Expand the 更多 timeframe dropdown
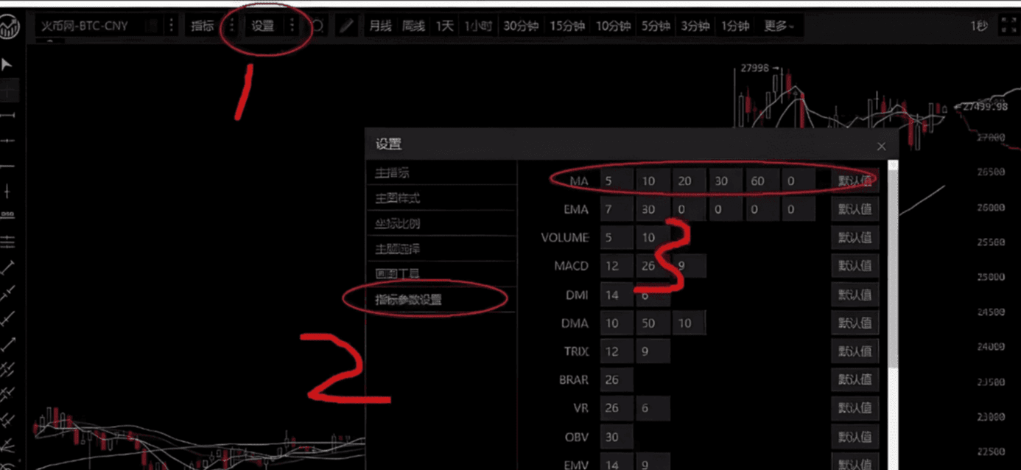Viewport: 1021px width, 470px height. tap(779, 26)
